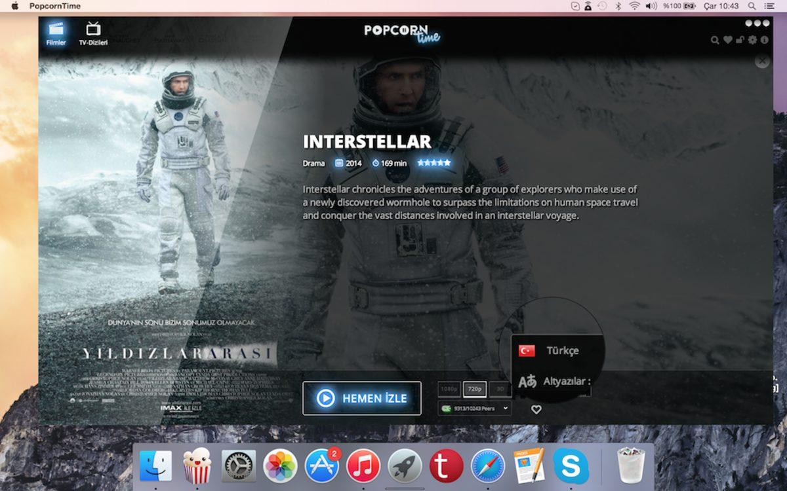Close the Interstellar details with the X

pos(762,61)
